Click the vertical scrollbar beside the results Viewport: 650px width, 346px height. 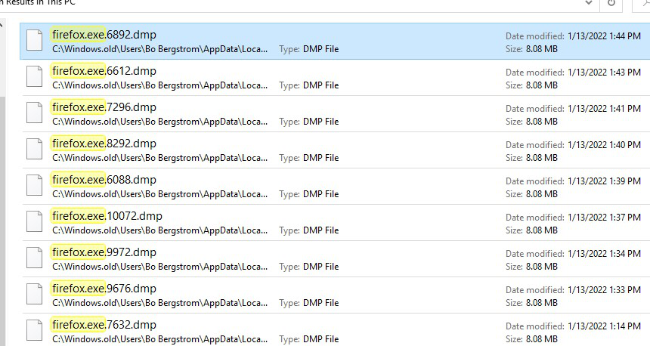(2, 220)
